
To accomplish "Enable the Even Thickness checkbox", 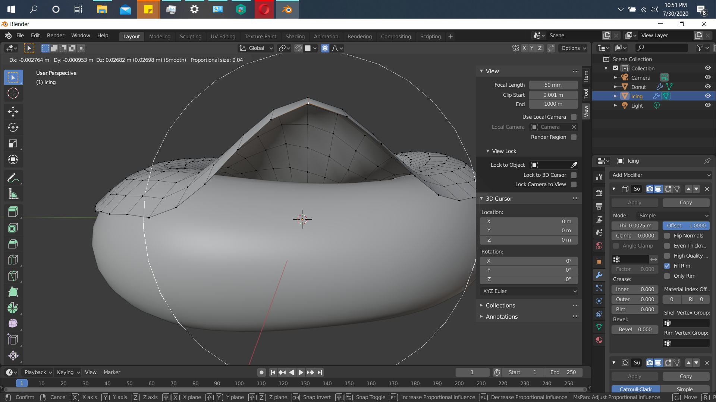I will pos(667,246).
